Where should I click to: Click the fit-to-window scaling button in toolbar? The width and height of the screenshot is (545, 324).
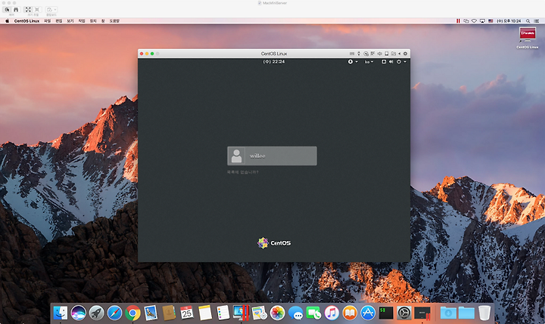tap(28, 10)
